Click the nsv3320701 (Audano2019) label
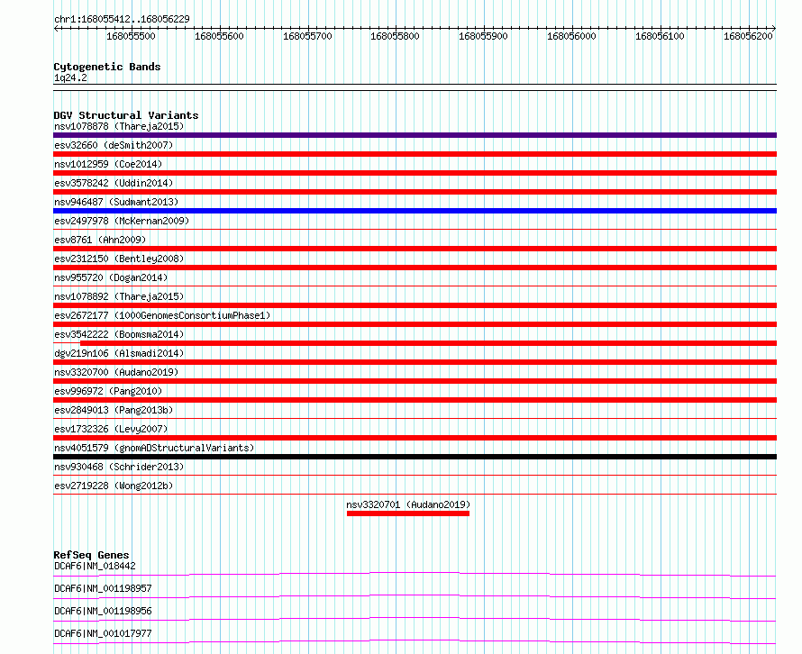 point(408,504)
